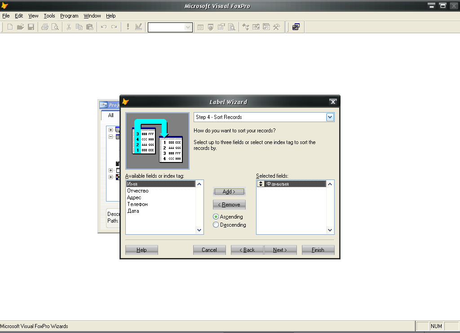Open the wizard step dropdown

tap(330, 117)
